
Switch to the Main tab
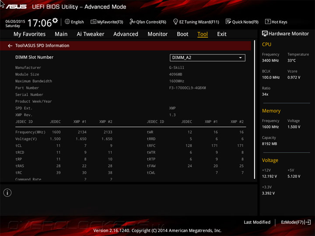pos(61,34)
